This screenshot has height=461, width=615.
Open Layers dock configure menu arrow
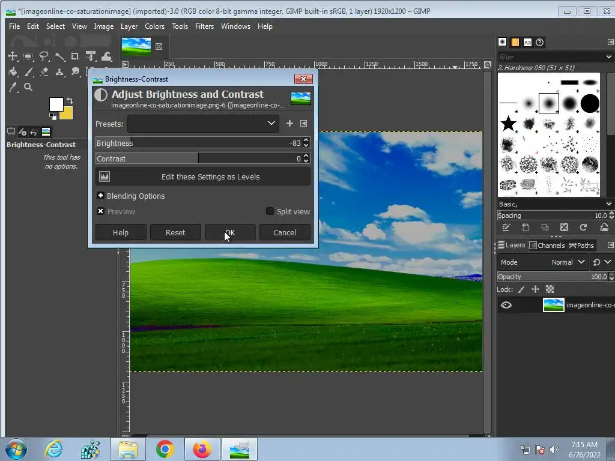coord(610,245)
